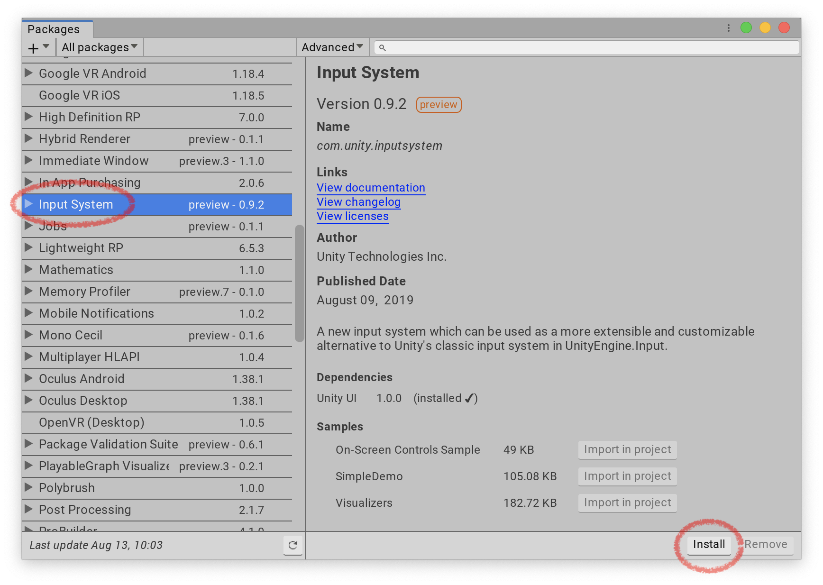
Task: Install the Input System package
Action: [x=709, y=545]
